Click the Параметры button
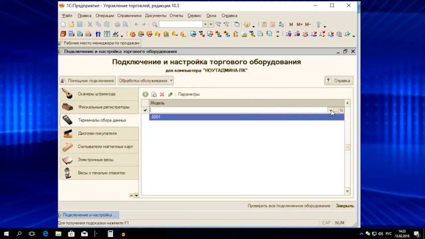 [x=189, y=94]
